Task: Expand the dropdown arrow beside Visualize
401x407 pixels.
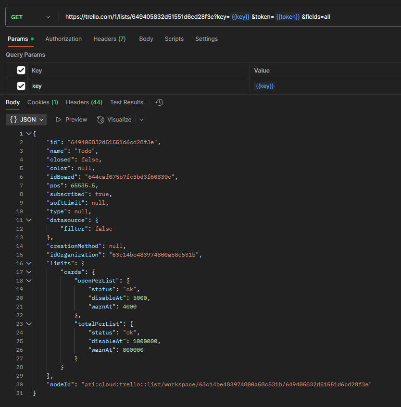Action: [x=141, y=120]
